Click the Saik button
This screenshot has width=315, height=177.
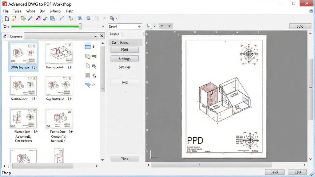coord(274,172)
